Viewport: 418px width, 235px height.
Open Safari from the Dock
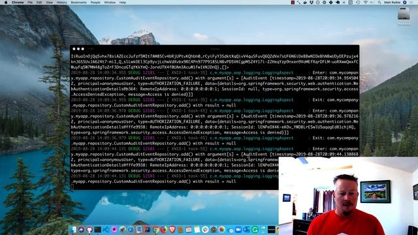click(131, 230)
